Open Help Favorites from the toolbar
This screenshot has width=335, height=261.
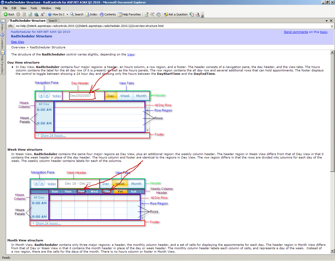point(129,14)
